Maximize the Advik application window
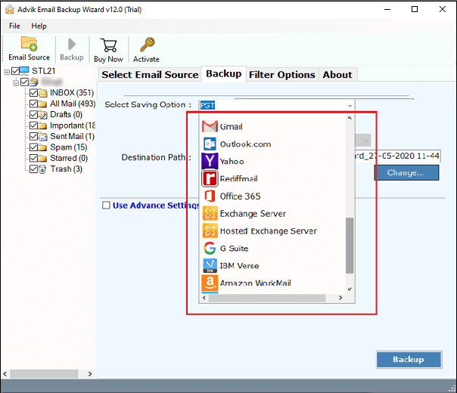This screenshot has height=393, width=457. click(x=415, y=9)
